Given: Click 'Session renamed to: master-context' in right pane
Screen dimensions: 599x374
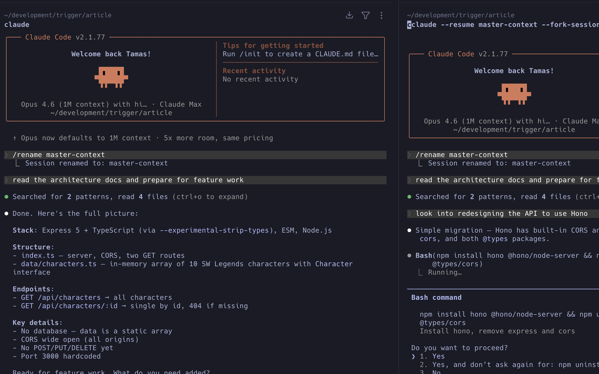Looking at the screenshot, I should [x=499, y=164].
